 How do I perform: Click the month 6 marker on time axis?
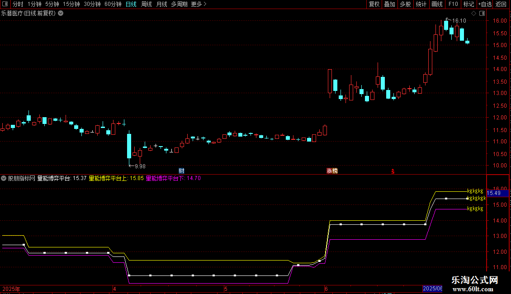point(326,289)
